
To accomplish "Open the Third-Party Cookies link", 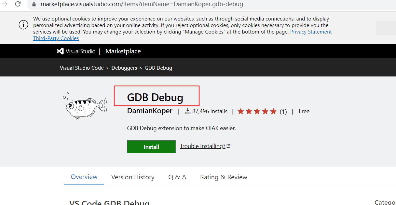I will (x=56, y=38).
